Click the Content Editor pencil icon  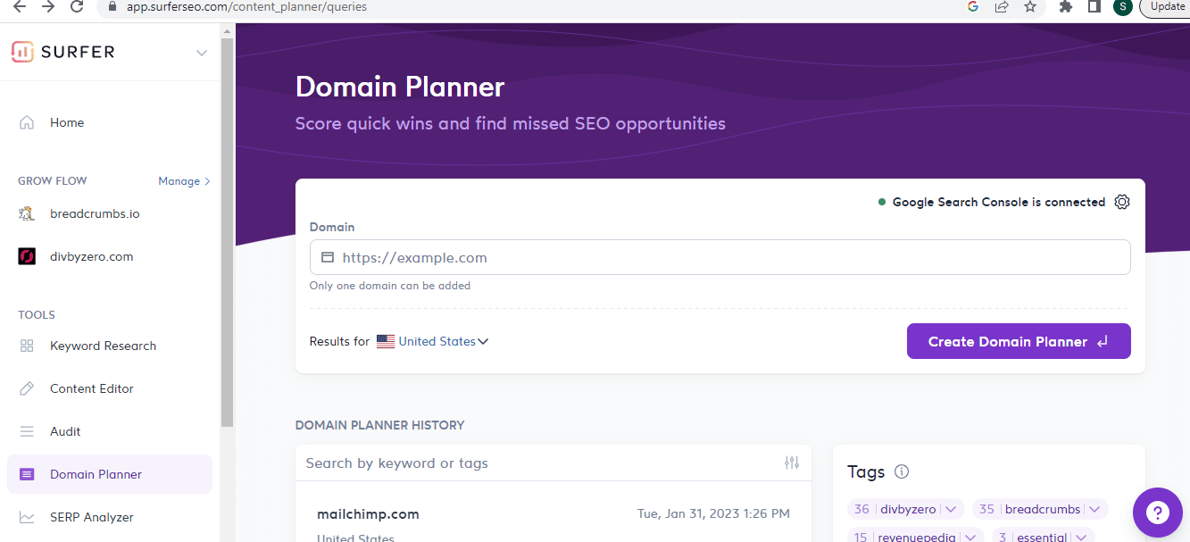point(27,388)
